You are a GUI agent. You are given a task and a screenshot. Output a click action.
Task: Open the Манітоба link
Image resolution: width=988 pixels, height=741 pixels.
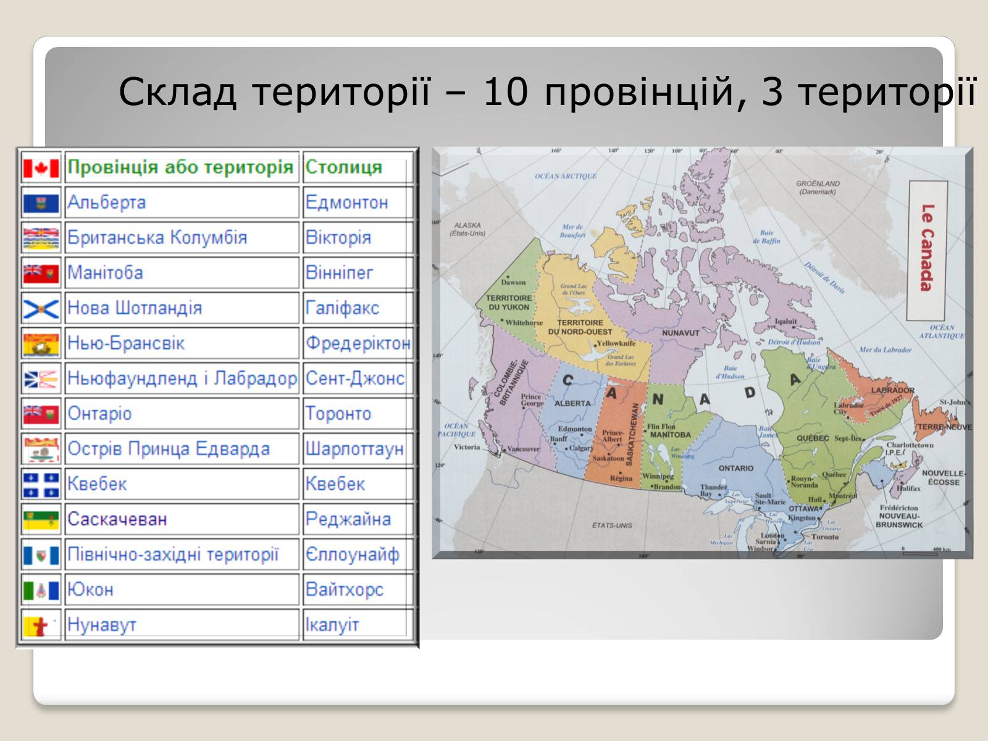[x=105, y=273]
